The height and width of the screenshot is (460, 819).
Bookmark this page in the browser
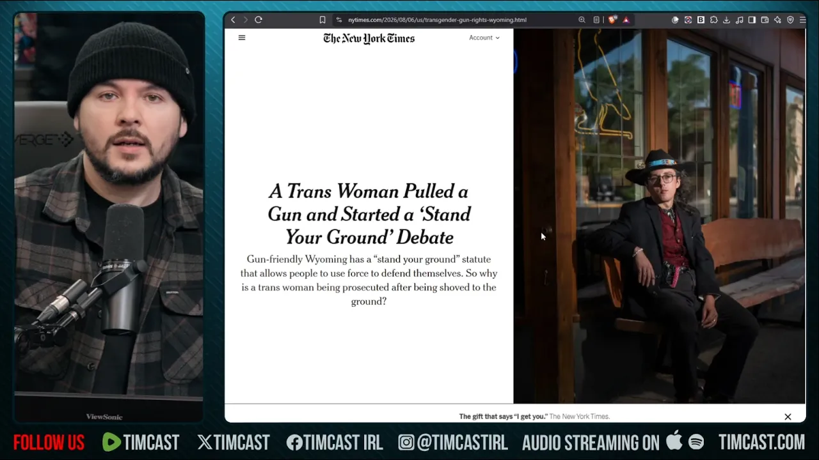322,20
